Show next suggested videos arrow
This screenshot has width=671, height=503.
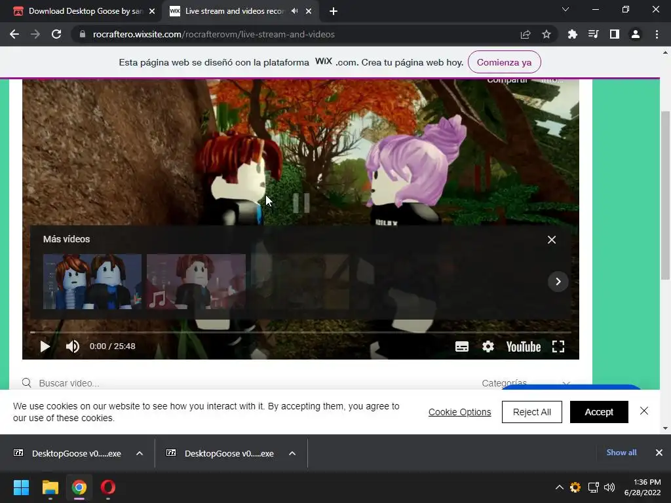point(558,282)
